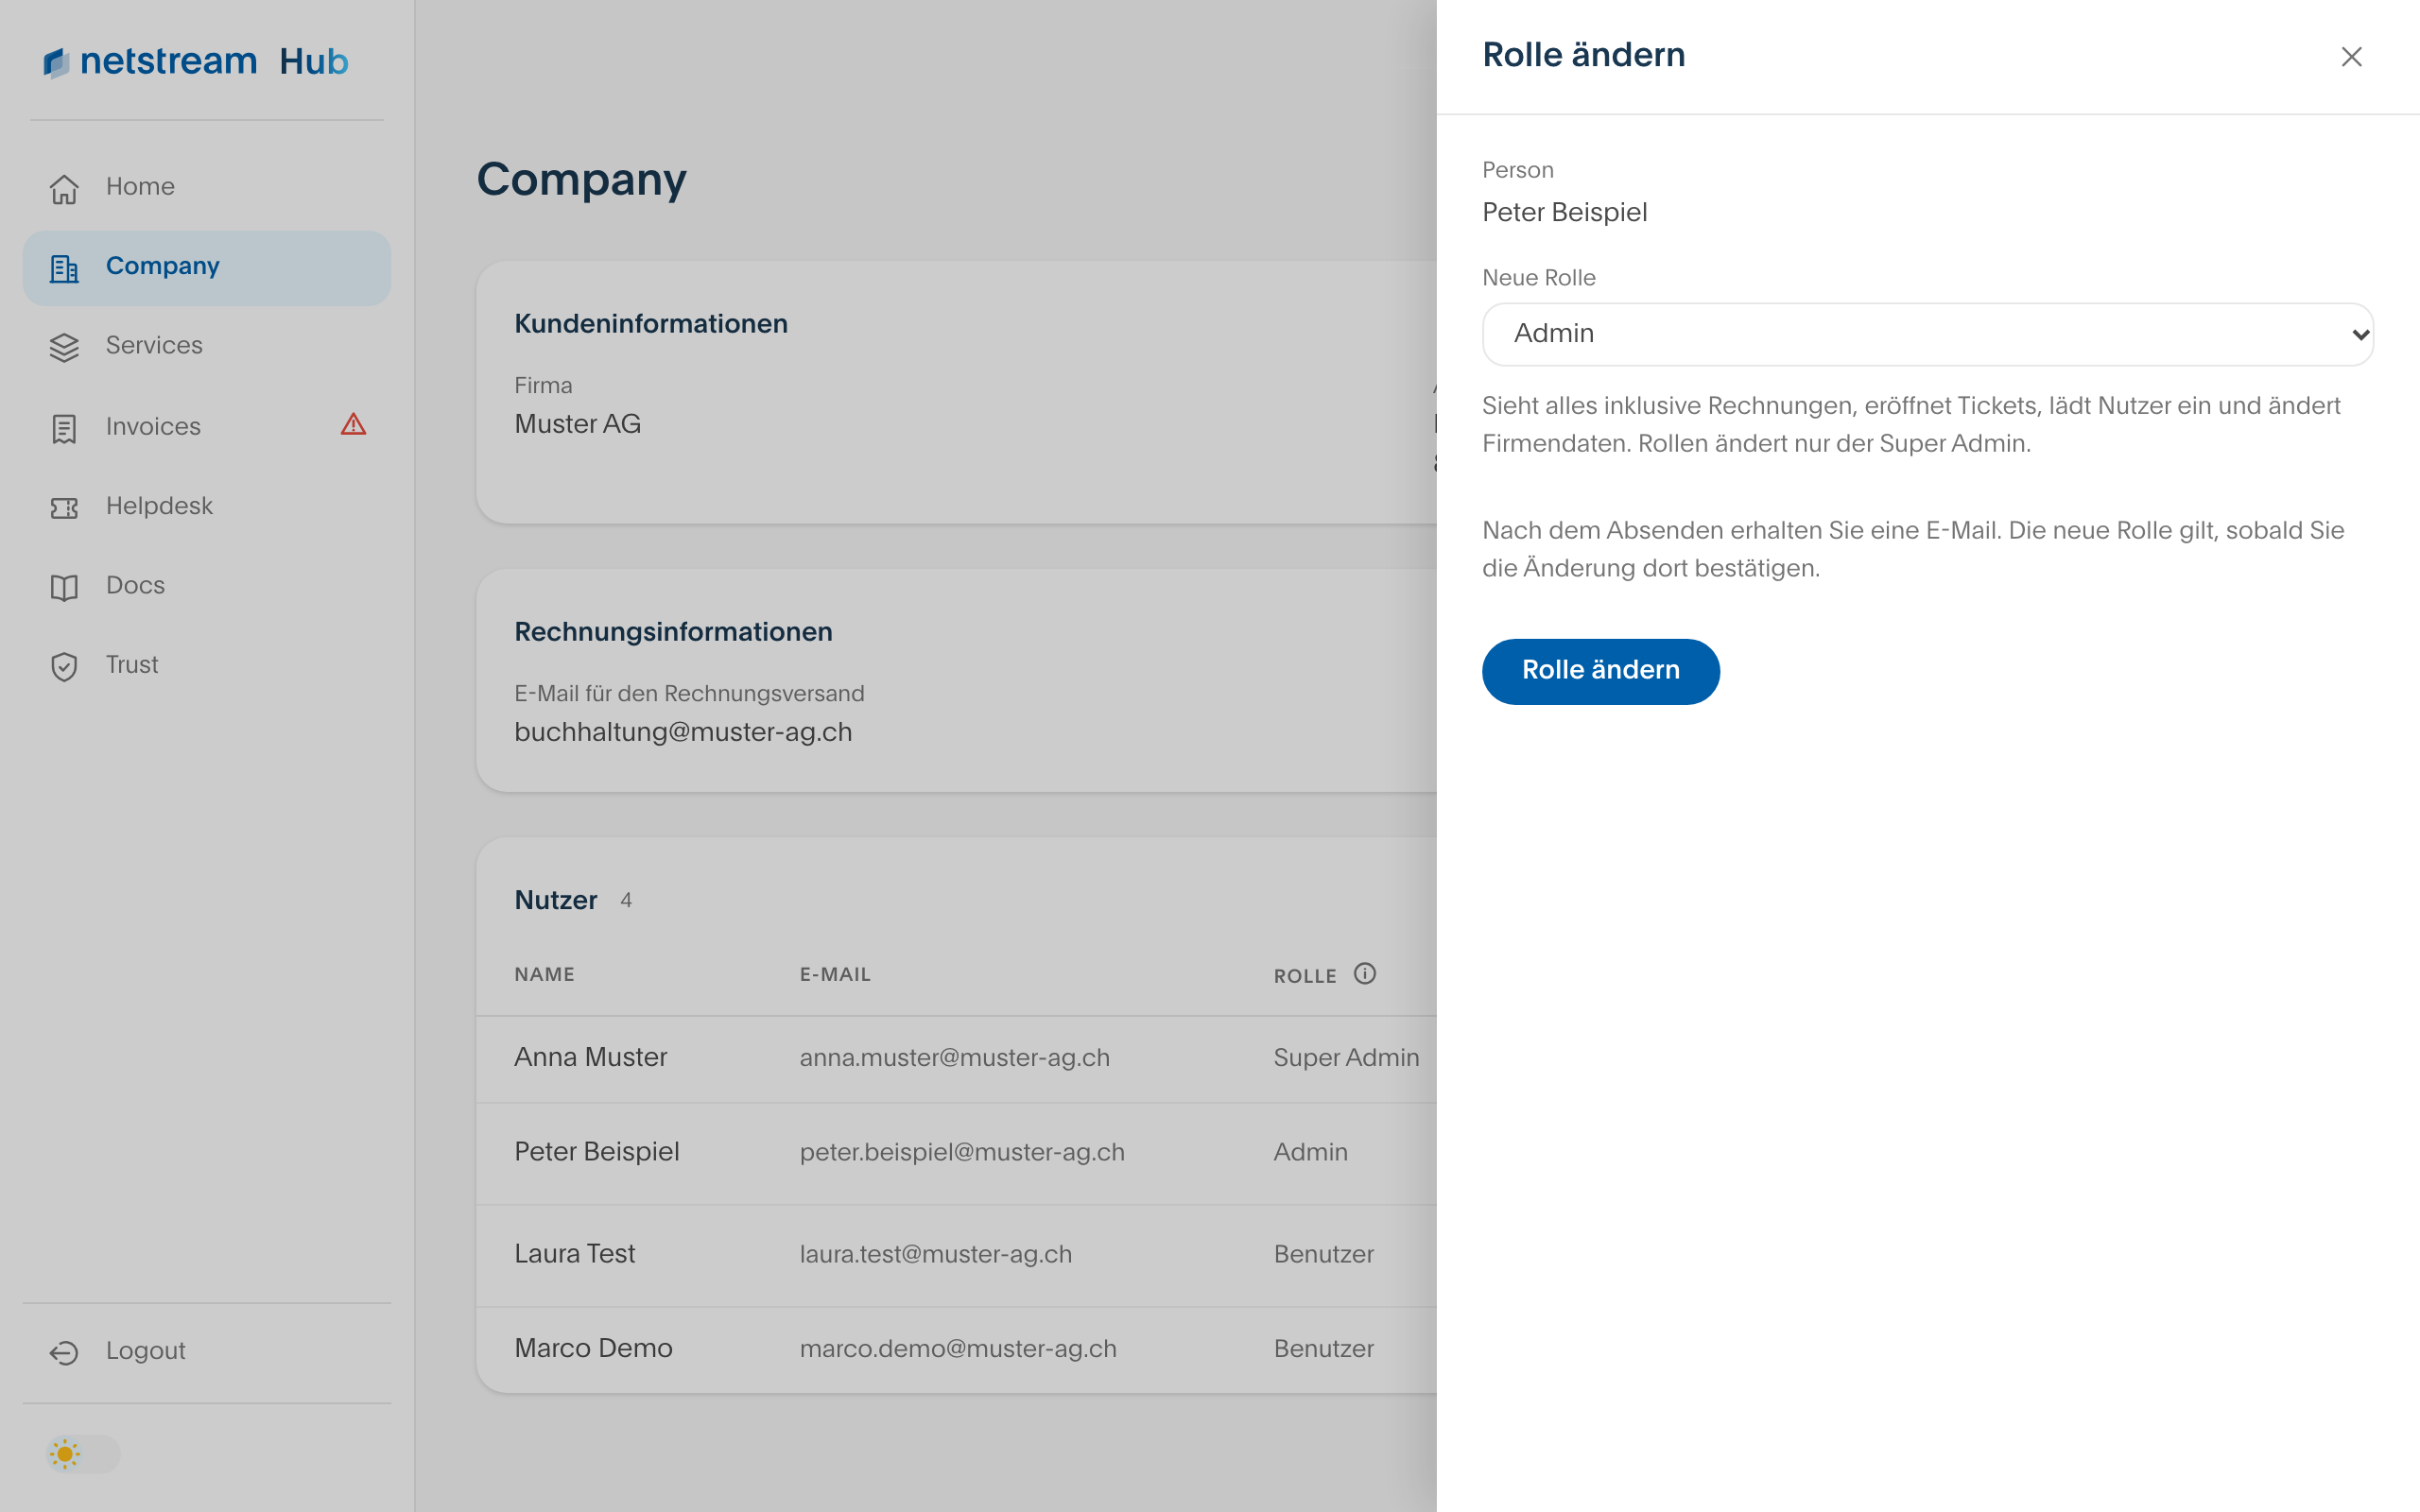Click the NAME column header

(x=544, y=975)
